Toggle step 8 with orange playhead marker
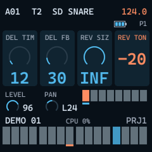Image resolution: width=152 pixels, height=152 pixels. tap(70, 136)
